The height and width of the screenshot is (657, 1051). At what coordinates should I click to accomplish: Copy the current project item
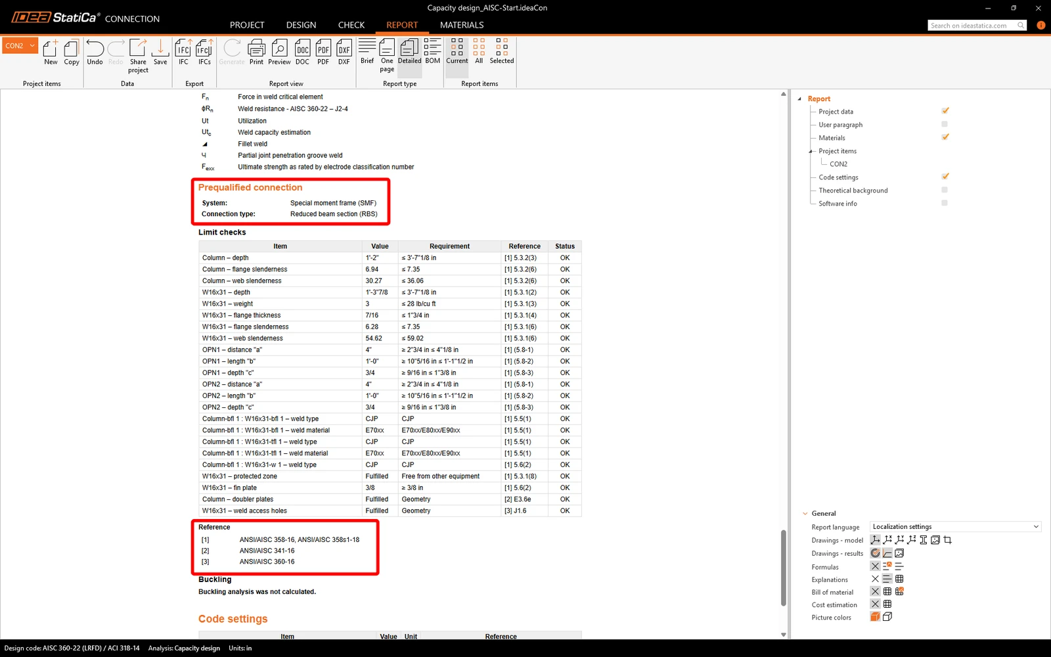click(x=72, y=52)
